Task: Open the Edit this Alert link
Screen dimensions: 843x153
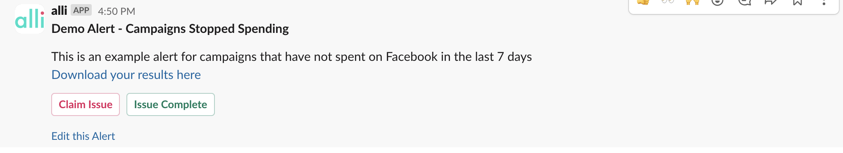Action: click(x=83, y=136)
